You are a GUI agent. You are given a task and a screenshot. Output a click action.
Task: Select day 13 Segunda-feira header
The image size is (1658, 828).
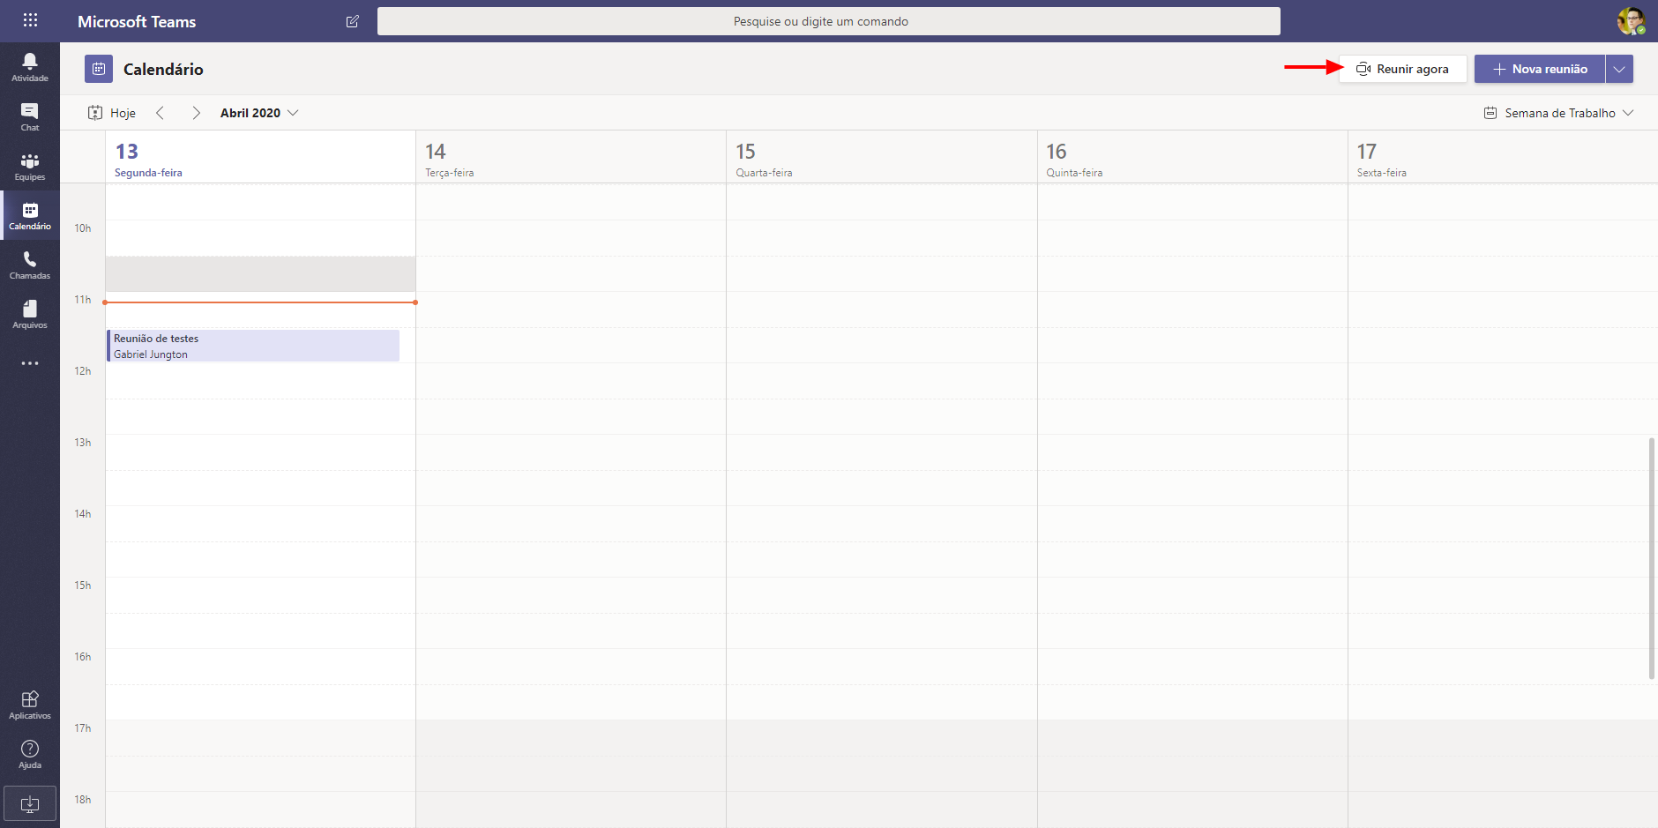260,157
